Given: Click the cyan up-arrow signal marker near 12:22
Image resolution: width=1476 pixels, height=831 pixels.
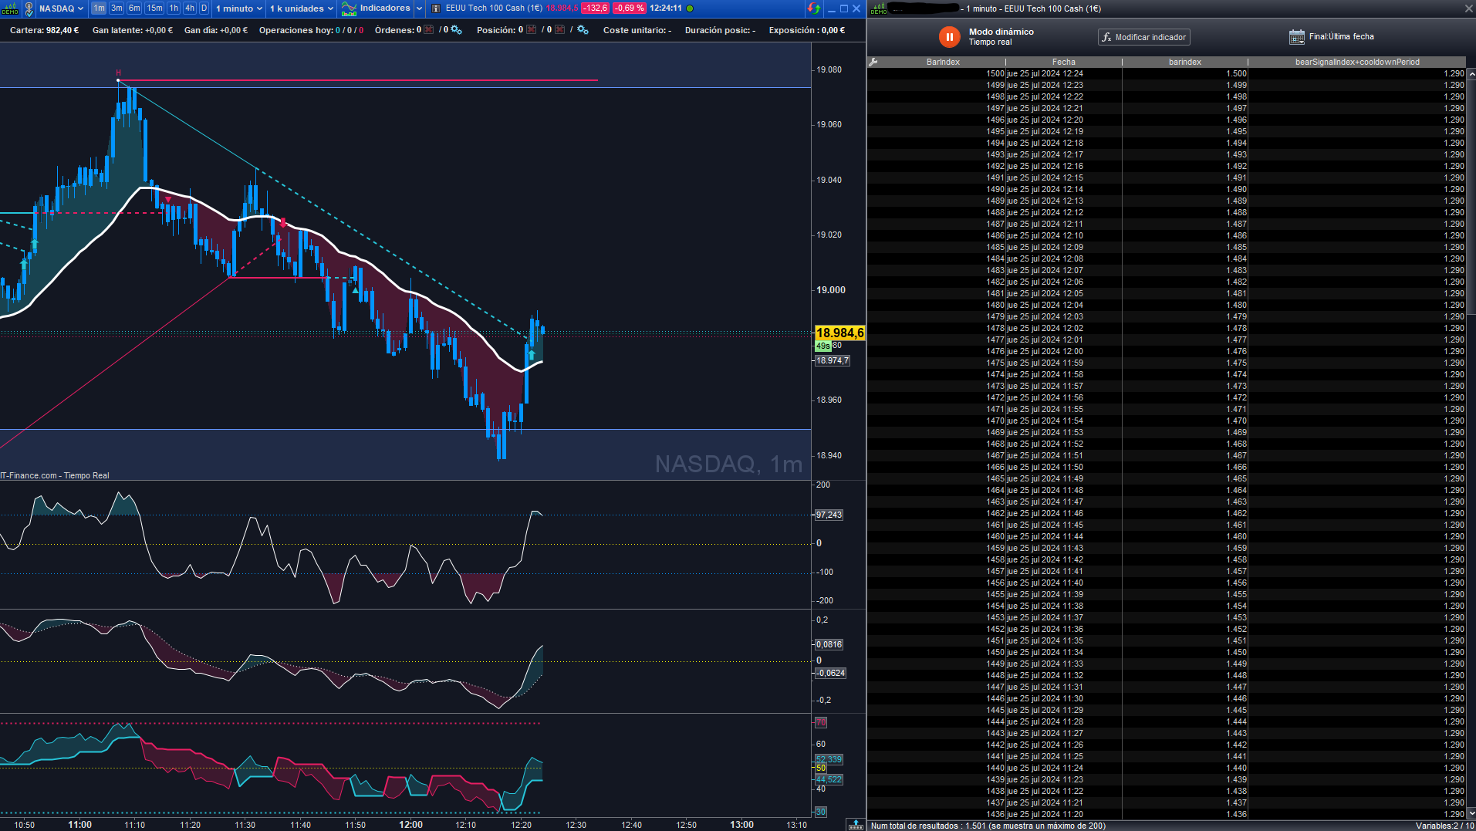Looking at the screenshot, I should [532, 355].
